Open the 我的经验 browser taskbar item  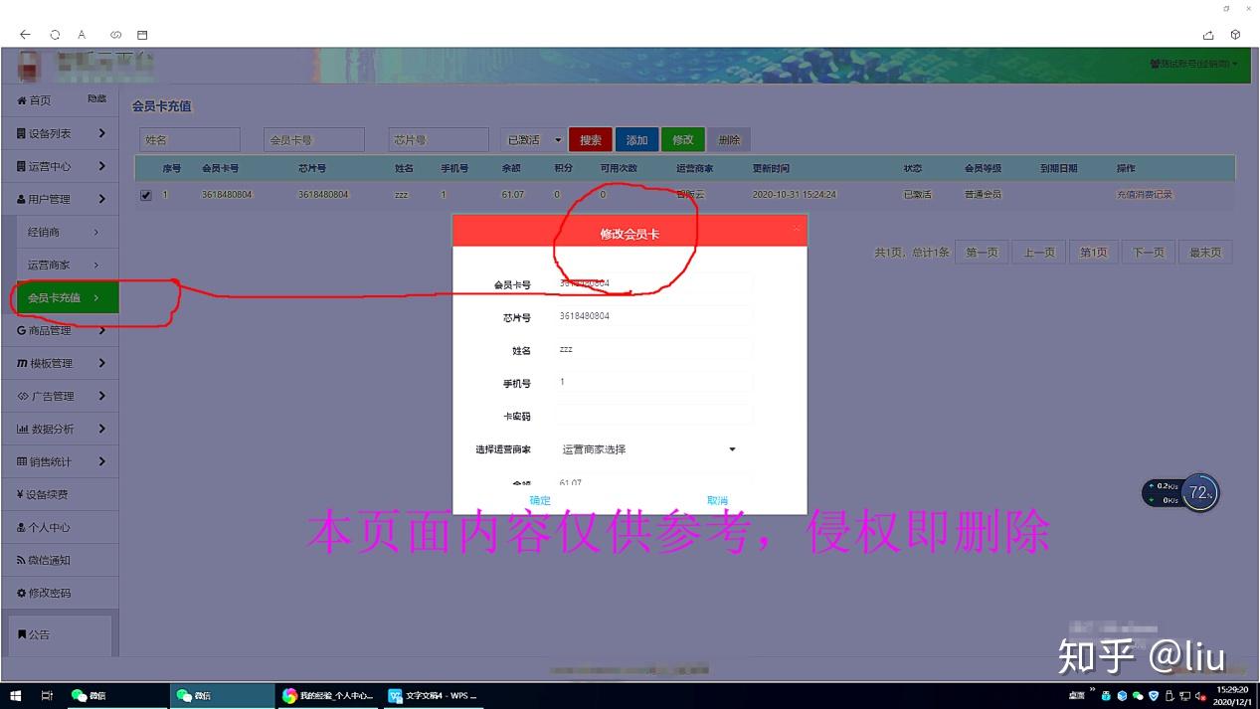(x=328, y=696)
